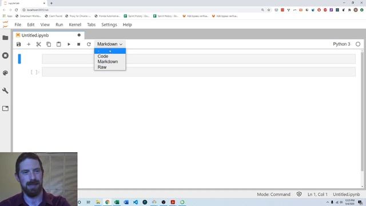Open a new browser tab

click(x=51, y=3)
